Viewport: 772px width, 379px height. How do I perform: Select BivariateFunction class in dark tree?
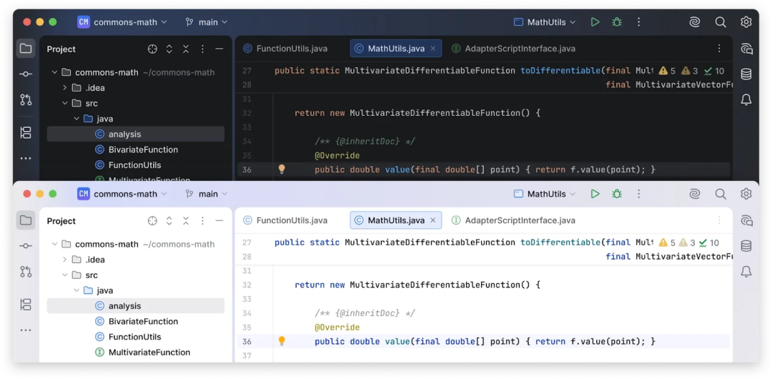tap(137, 149)
